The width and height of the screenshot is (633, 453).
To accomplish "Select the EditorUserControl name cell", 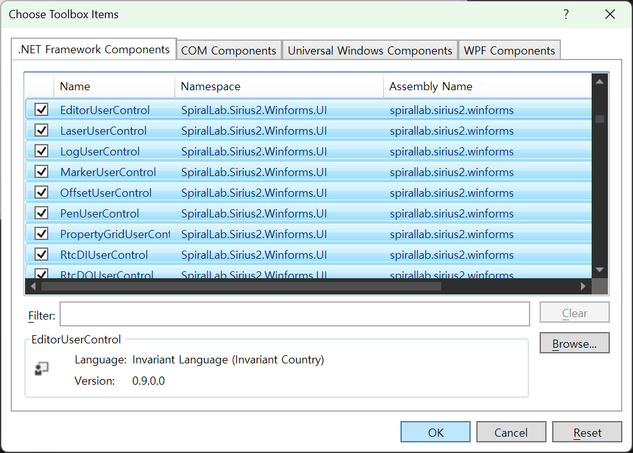I will [x=105, y=110].
